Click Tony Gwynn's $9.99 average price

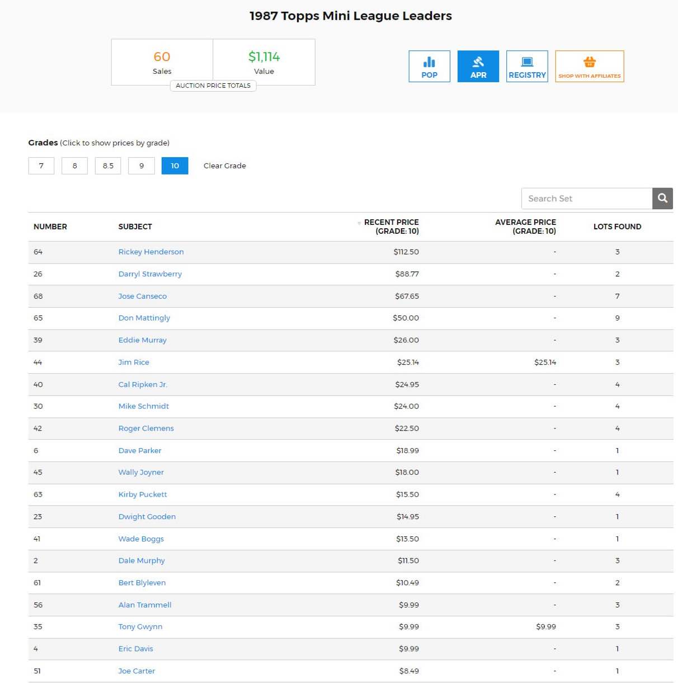[x=546, y=627]
